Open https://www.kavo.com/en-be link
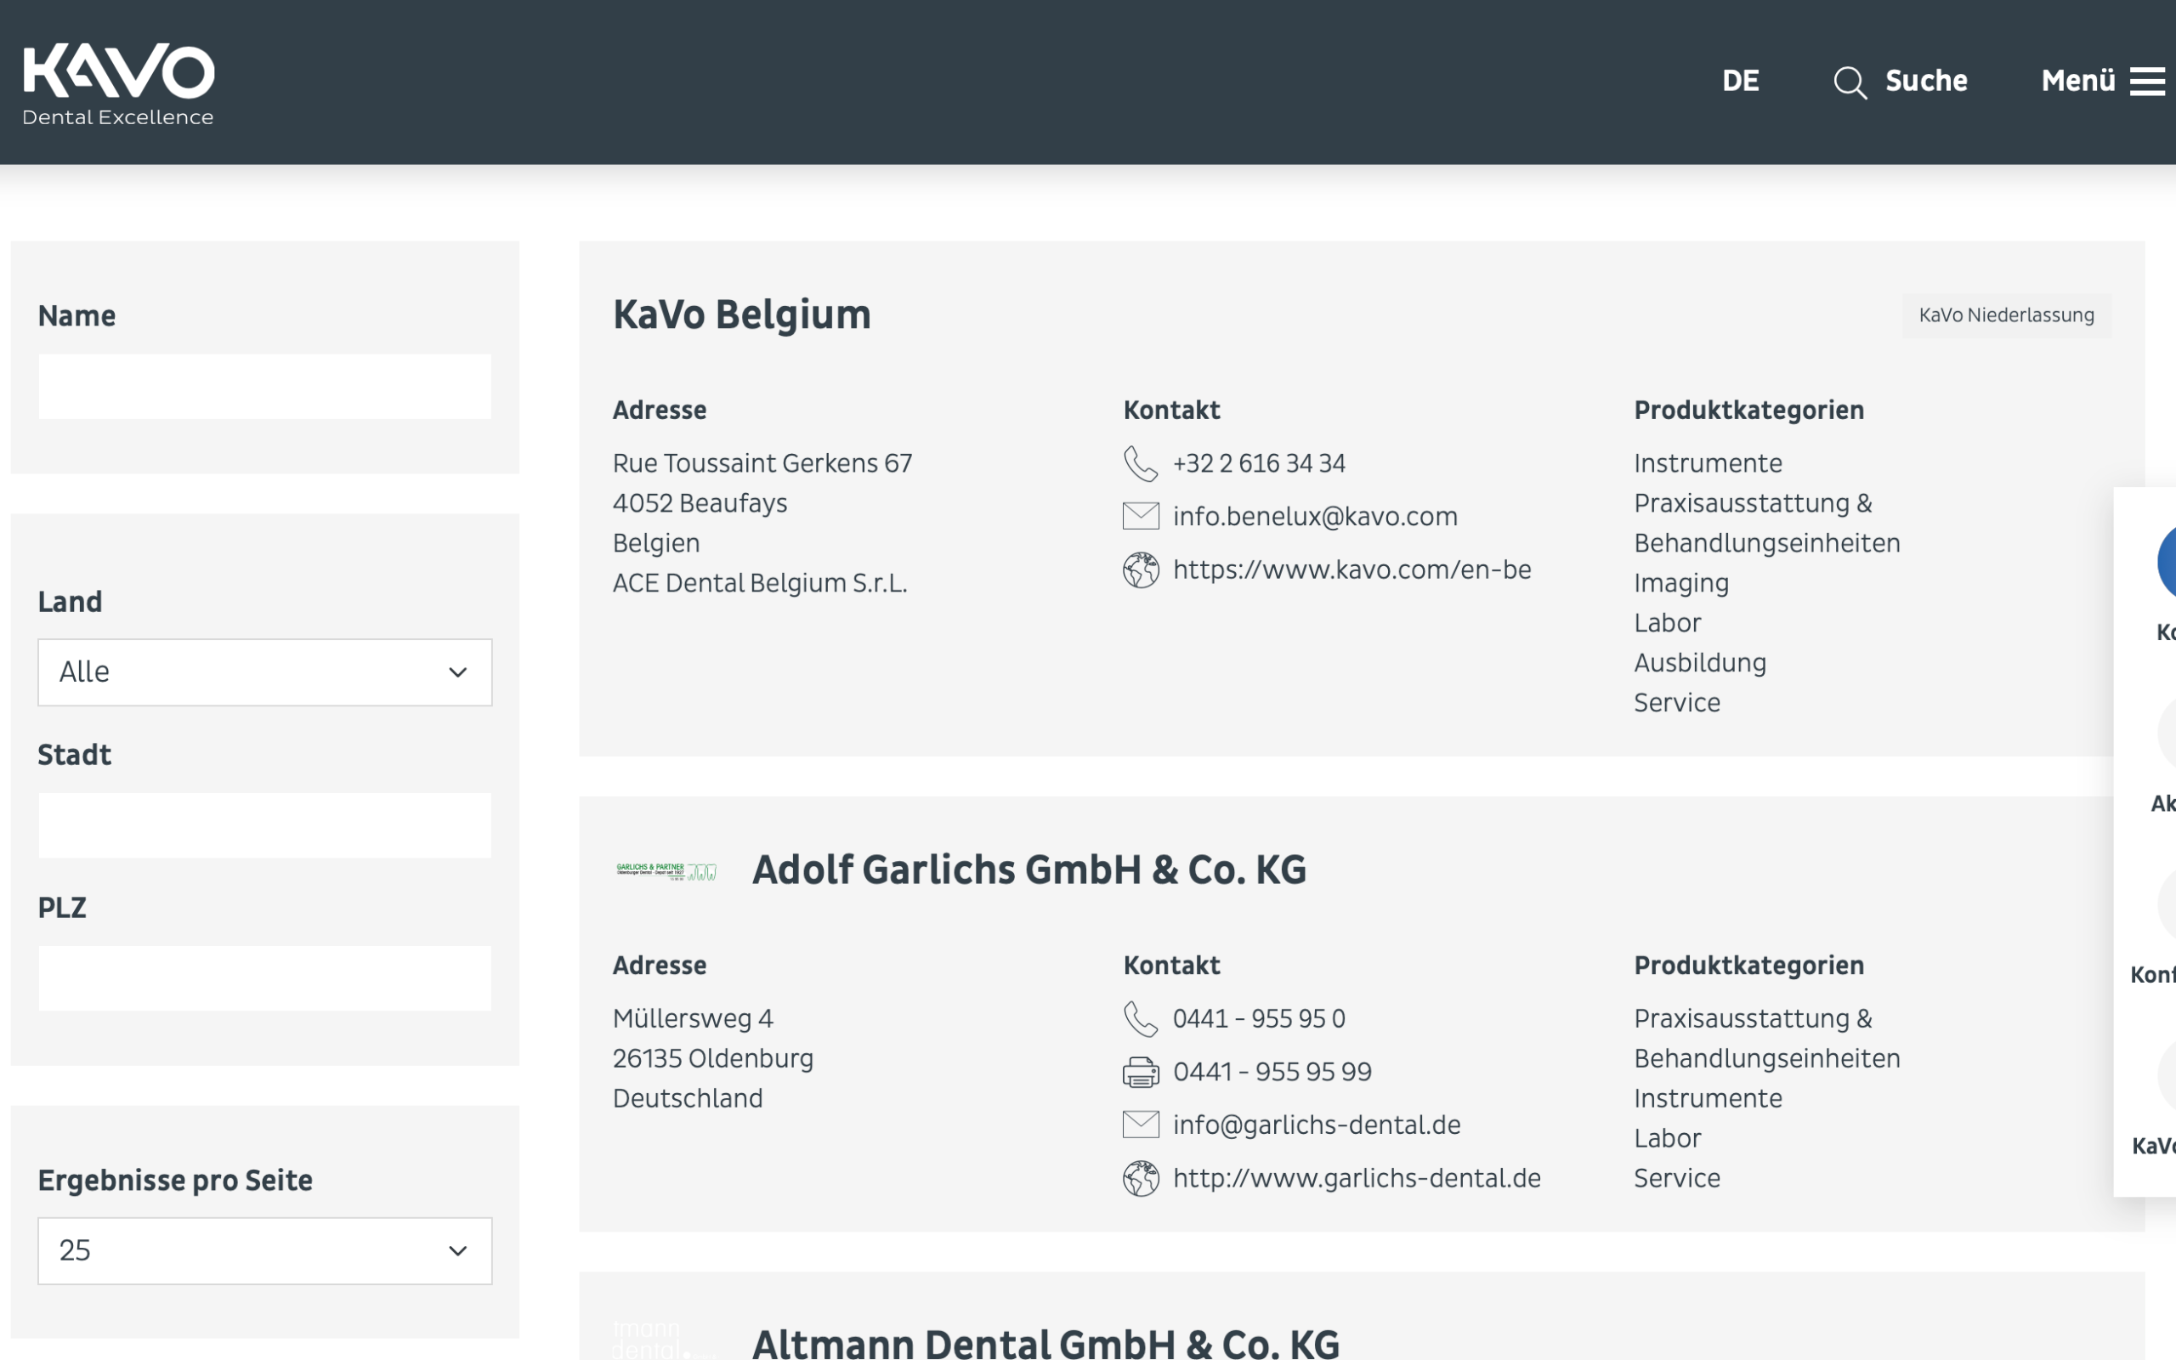This screenshot has width=2176, height=1360. (x=1351, y=569)
